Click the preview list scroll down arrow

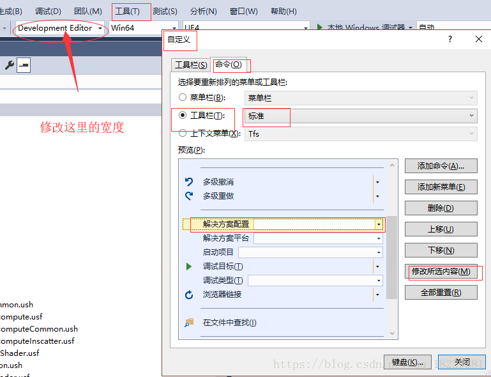coord(392,333)
